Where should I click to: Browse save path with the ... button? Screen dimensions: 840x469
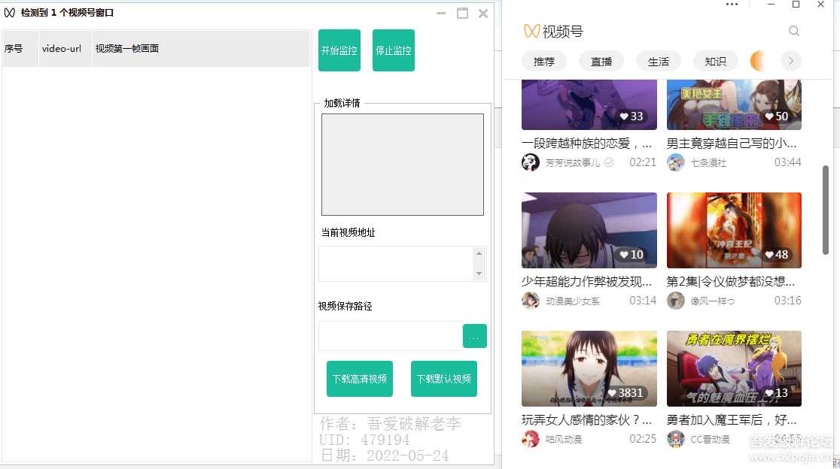pos(474,336)
